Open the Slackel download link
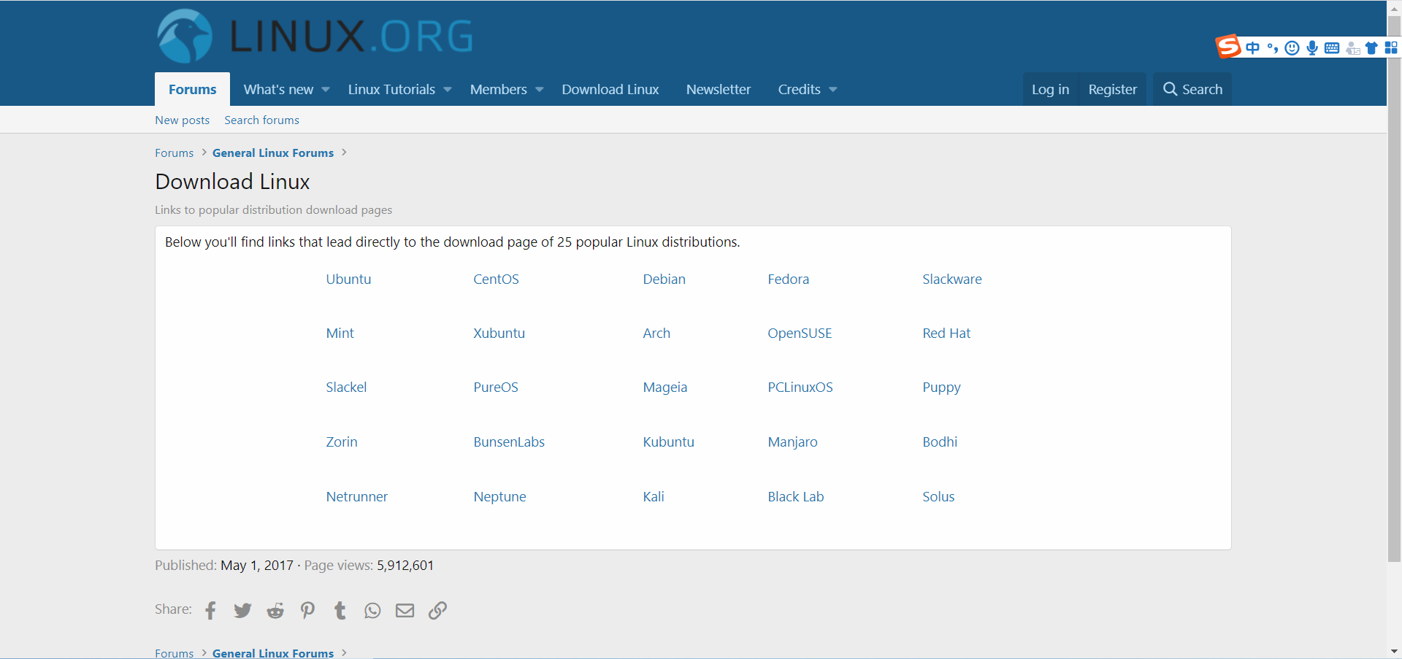This screenshot has width=1402, height=659. pyautogui.click(x=346, y=387)
